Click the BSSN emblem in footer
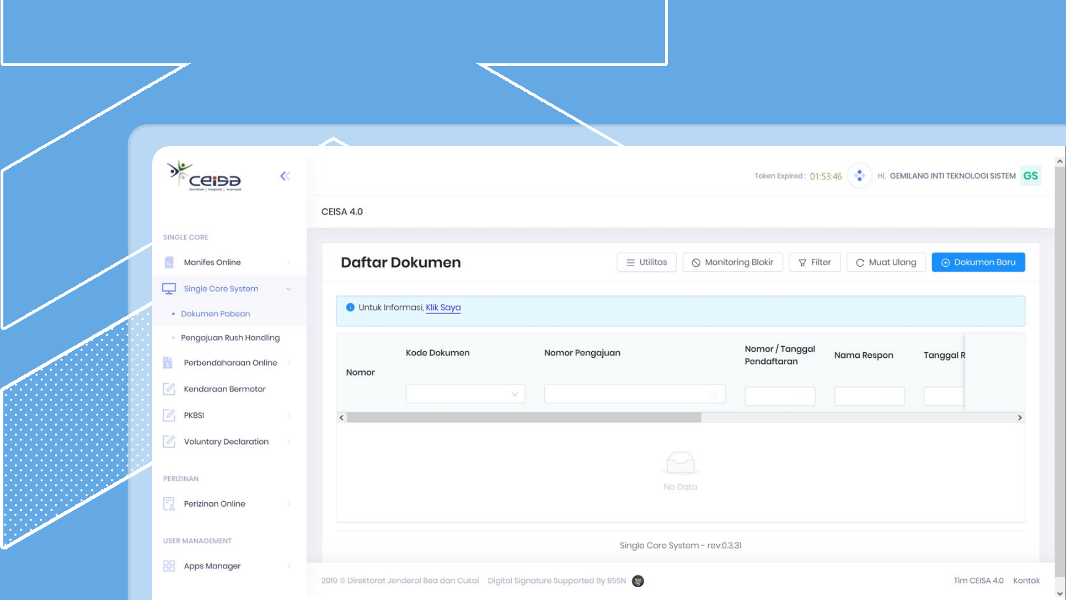1066x600 pixels. click(x=638, y=581)
